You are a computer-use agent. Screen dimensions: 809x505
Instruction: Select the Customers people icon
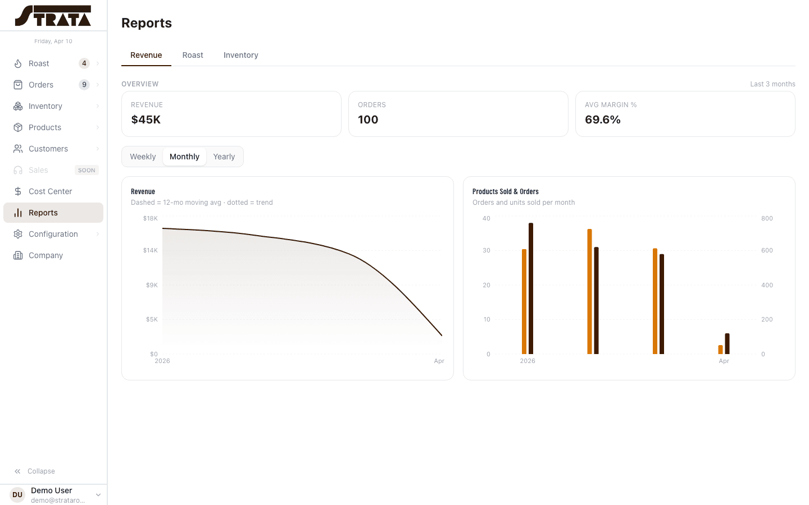coord(18,149)
